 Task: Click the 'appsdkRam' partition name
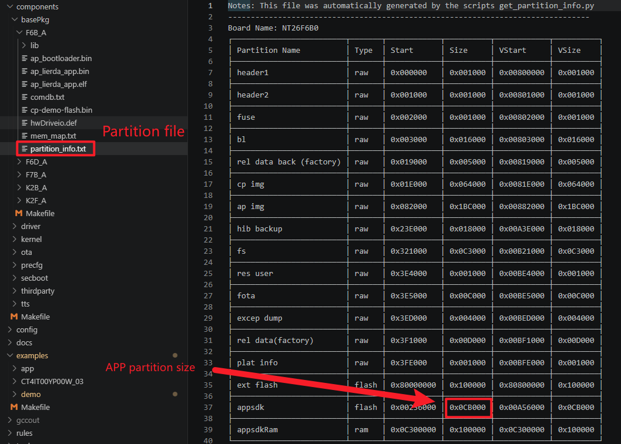[257, 429]
